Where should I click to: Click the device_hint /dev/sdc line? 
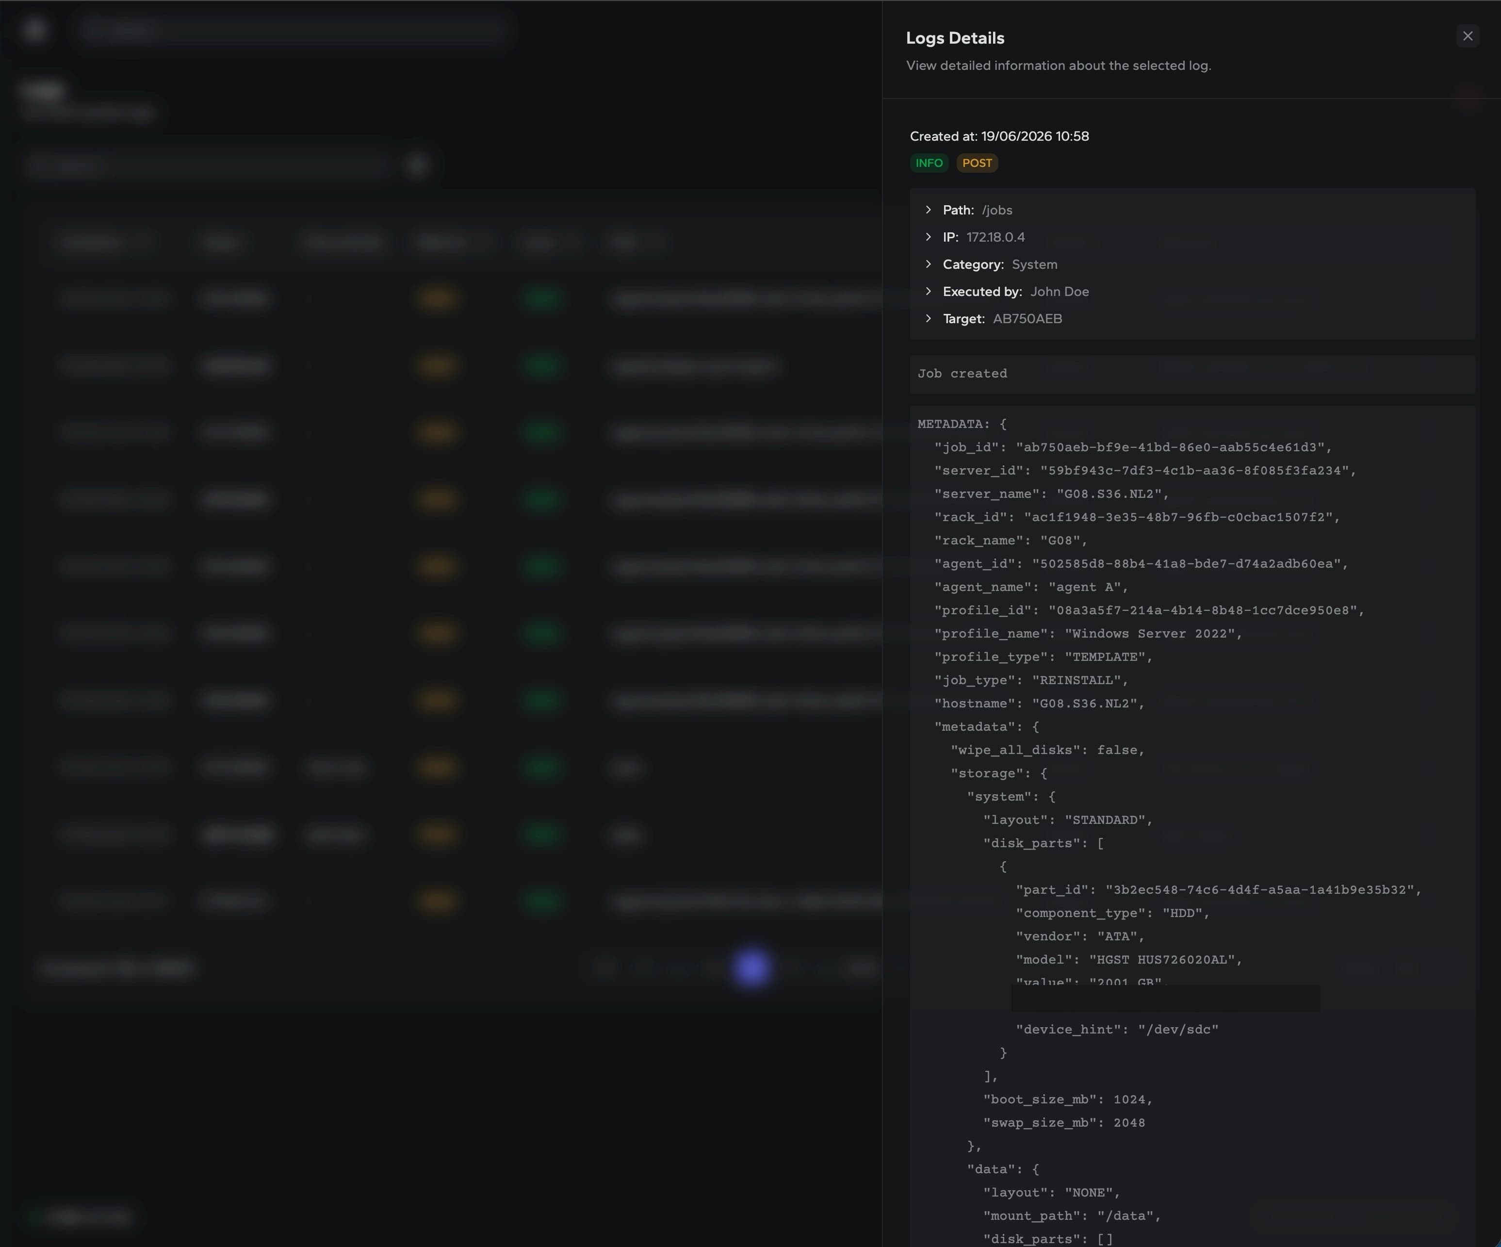(x=1117, y=1030)
